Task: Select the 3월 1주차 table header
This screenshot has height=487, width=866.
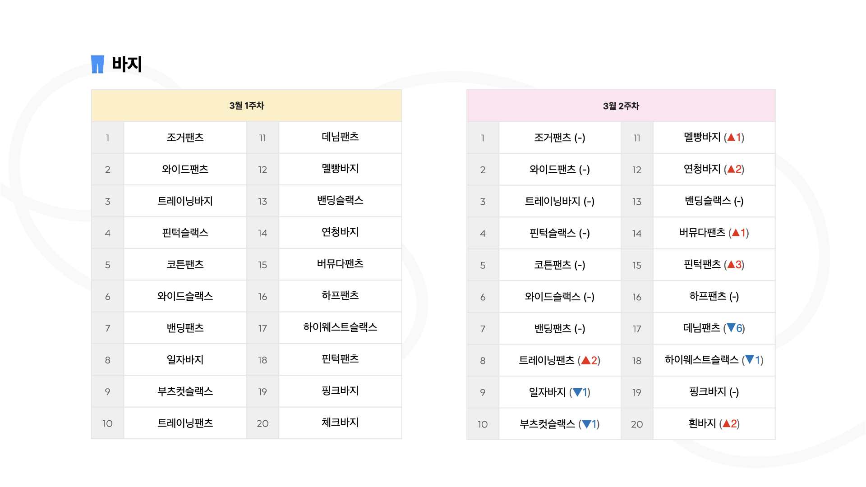Action: [x=246, y=106]
